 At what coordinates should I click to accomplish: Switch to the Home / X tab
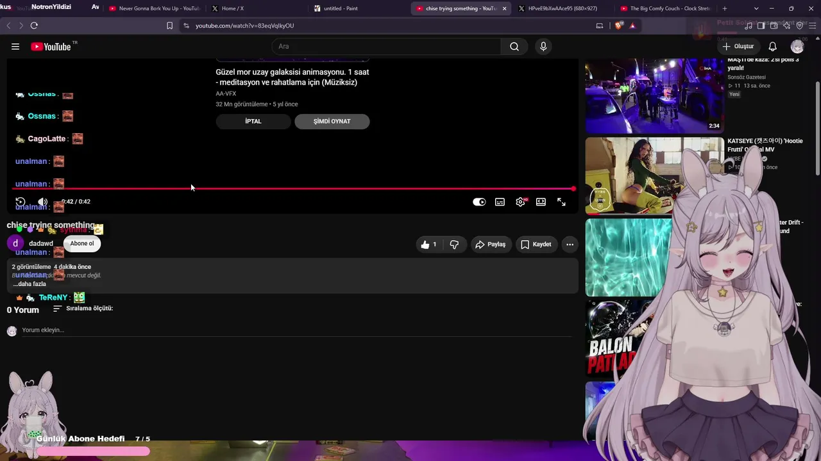click(x=257, y=8)
